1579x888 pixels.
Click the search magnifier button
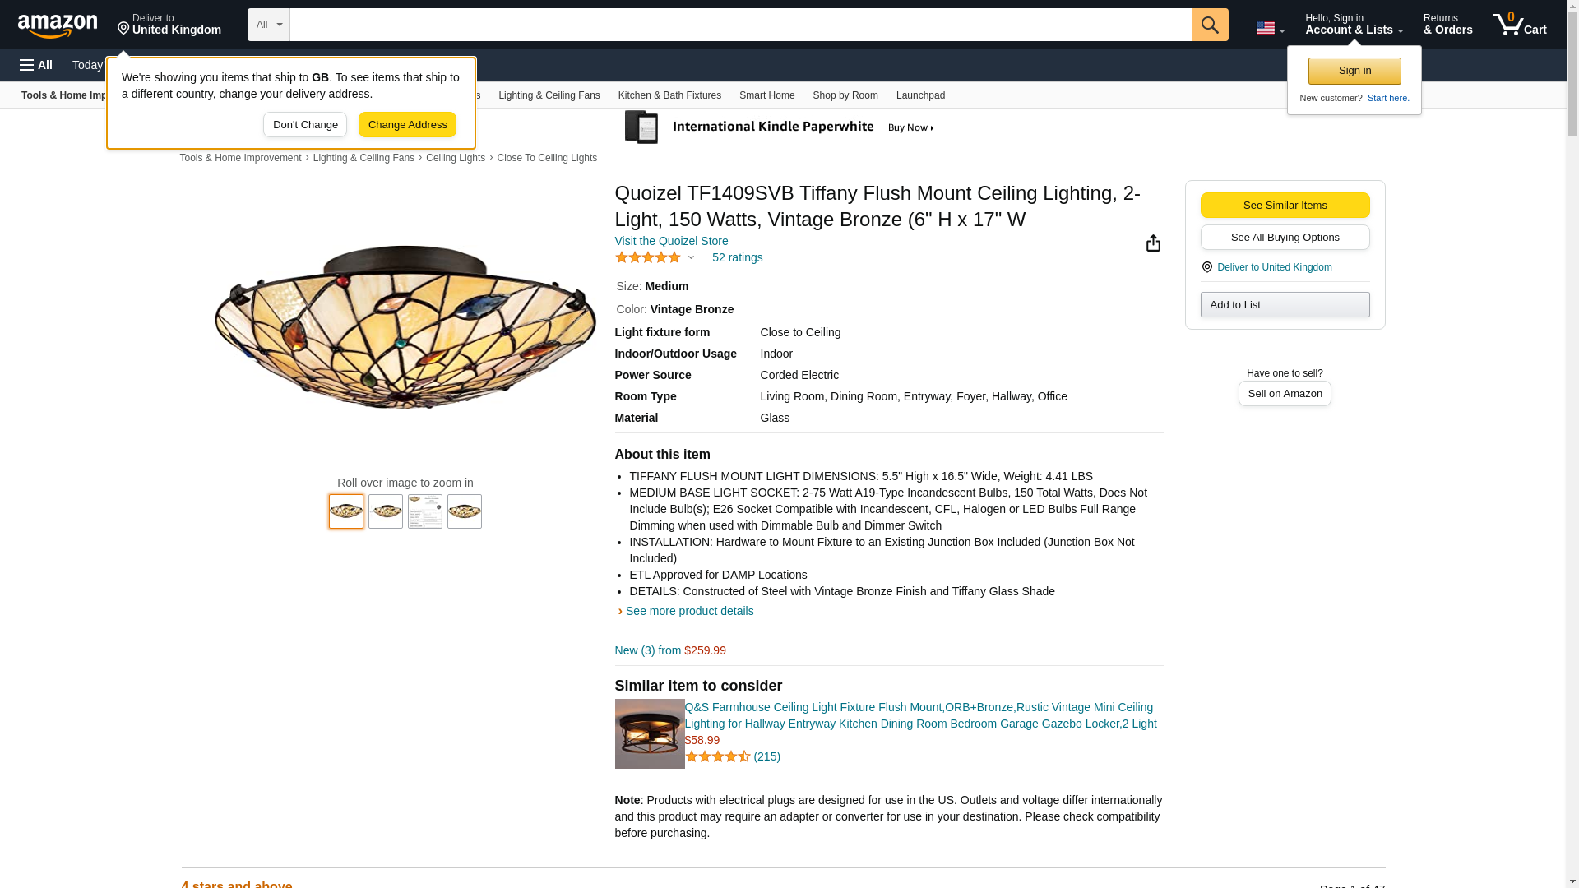pyautogui.click(x=1209, y=25)
